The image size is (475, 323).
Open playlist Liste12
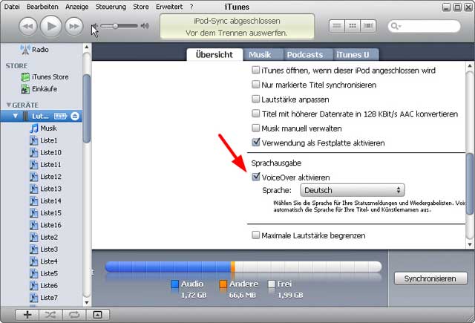click(45, 177)
